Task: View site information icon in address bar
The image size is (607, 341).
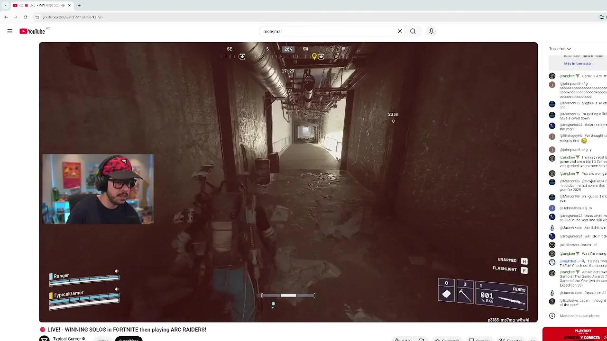Action: (37, 17)
